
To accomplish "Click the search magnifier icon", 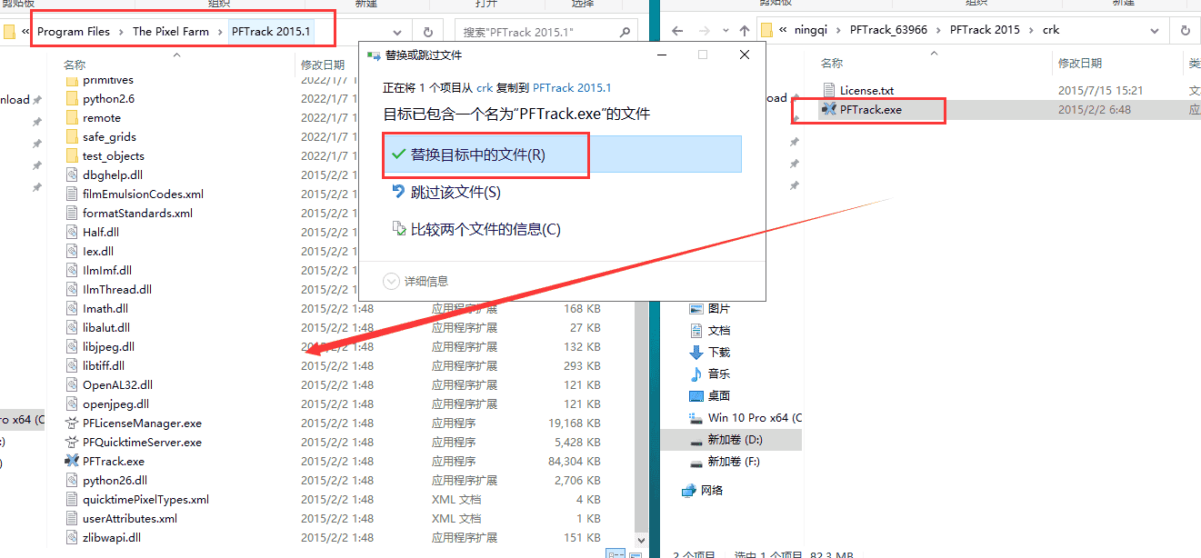I will tap(626, 32).
